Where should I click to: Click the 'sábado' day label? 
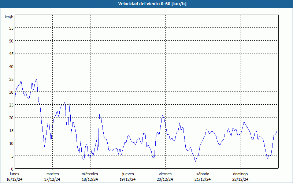[203, 174]
